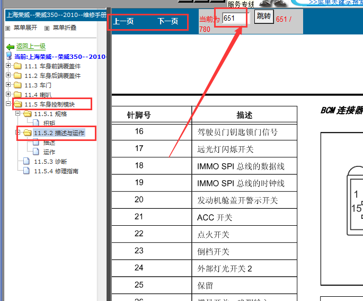Select 11.2 车身后端覆盖件 tree item
The height and width of the screenshot is (301, 363).
(52, 76)
